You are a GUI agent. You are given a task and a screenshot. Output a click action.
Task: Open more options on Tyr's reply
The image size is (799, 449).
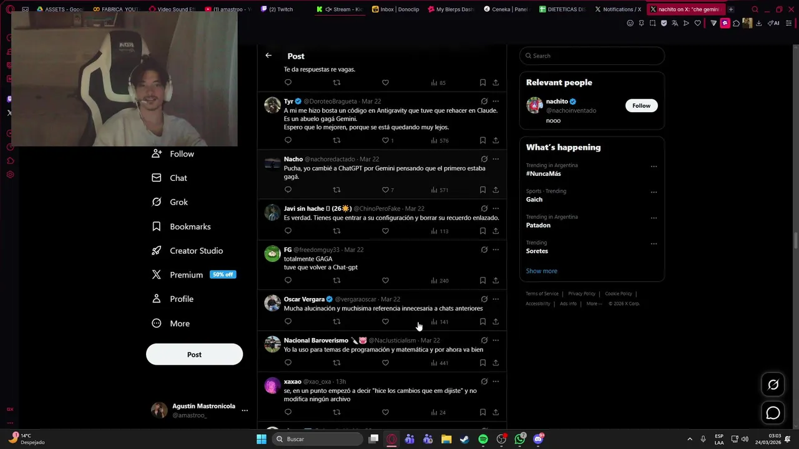coord(496,101)
